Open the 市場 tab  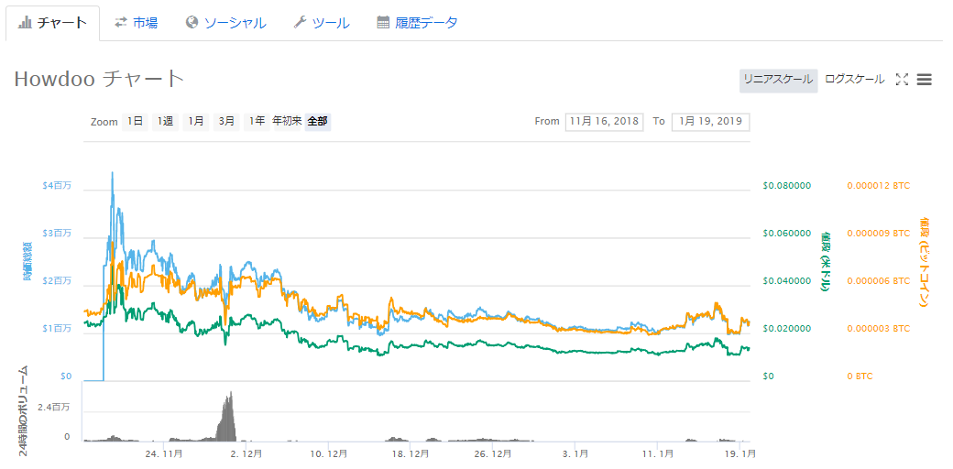[136, 23]
